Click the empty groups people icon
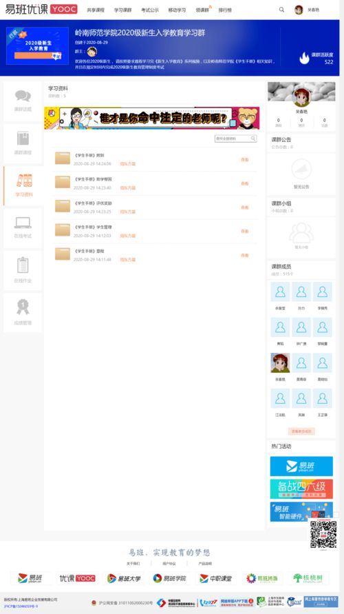Screen dimensions: 344x614 pos(301,233)
